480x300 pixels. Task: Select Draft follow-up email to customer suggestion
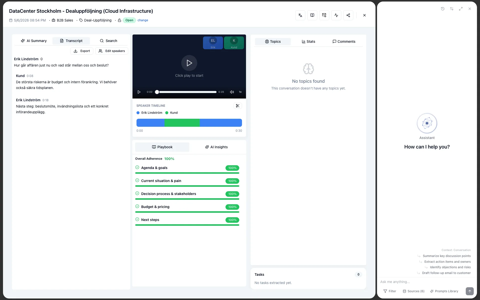446,273
